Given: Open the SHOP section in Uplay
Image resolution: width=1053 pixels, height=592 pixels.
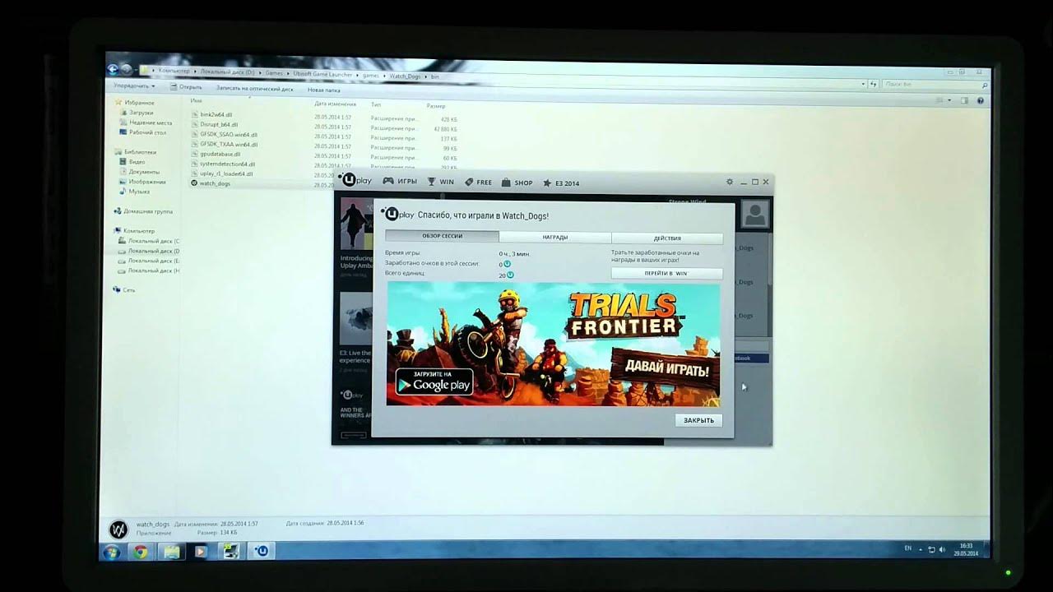Looking at the screenshot, I should 517,183.
